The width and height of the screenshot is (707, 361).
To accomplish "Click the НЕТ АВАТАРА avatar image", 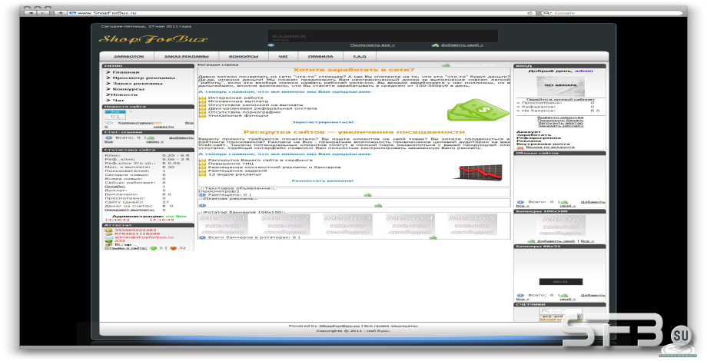I will [560, 85].
